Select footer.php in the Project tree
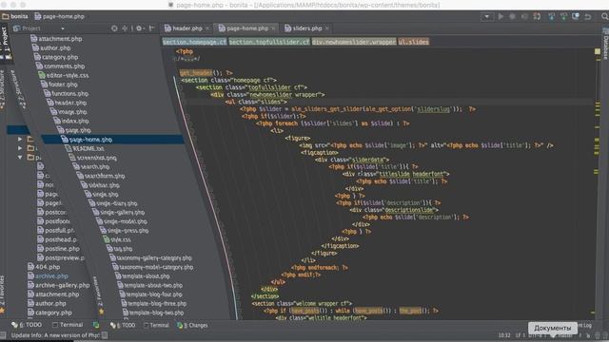 click(59, 85)
